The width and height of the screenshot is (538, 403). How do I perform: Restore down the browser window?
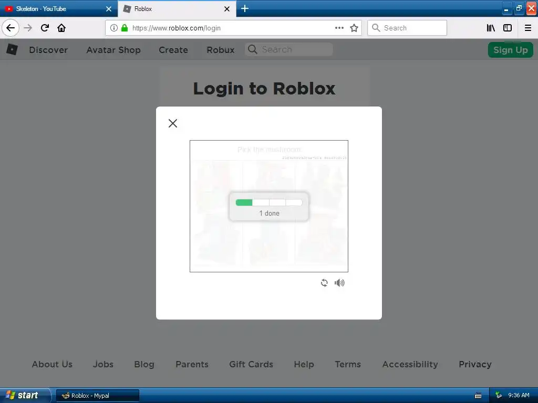519,8
